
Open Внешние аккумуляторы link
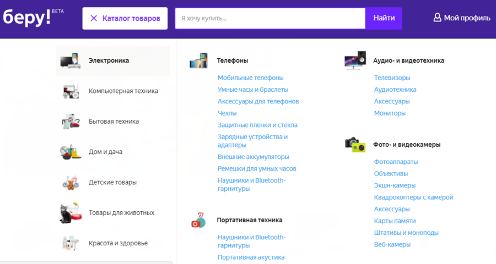[x=254, y=157]
